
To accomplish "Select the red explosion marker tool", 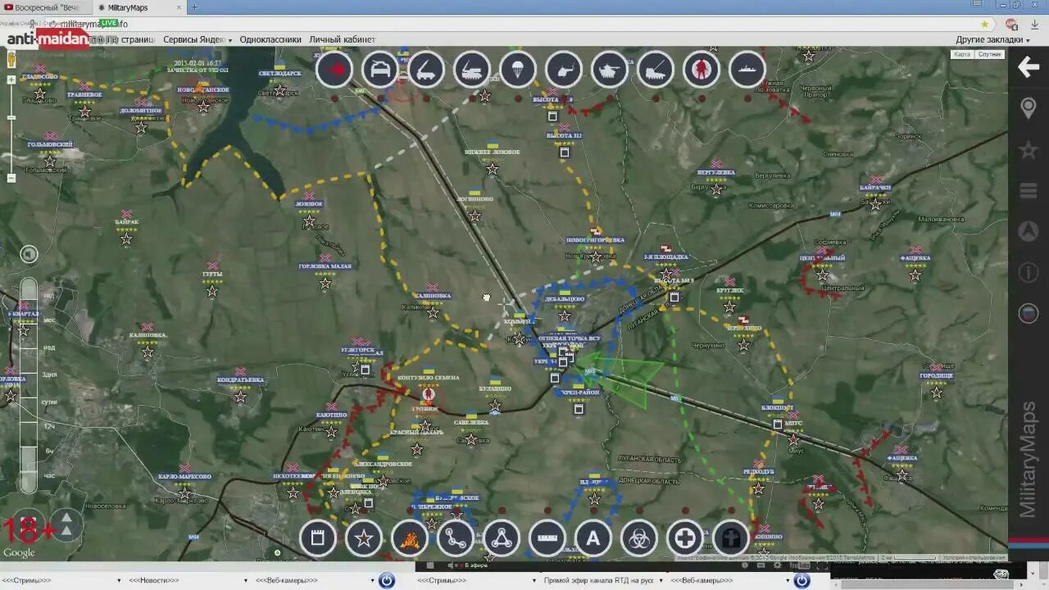I will 334,70.
